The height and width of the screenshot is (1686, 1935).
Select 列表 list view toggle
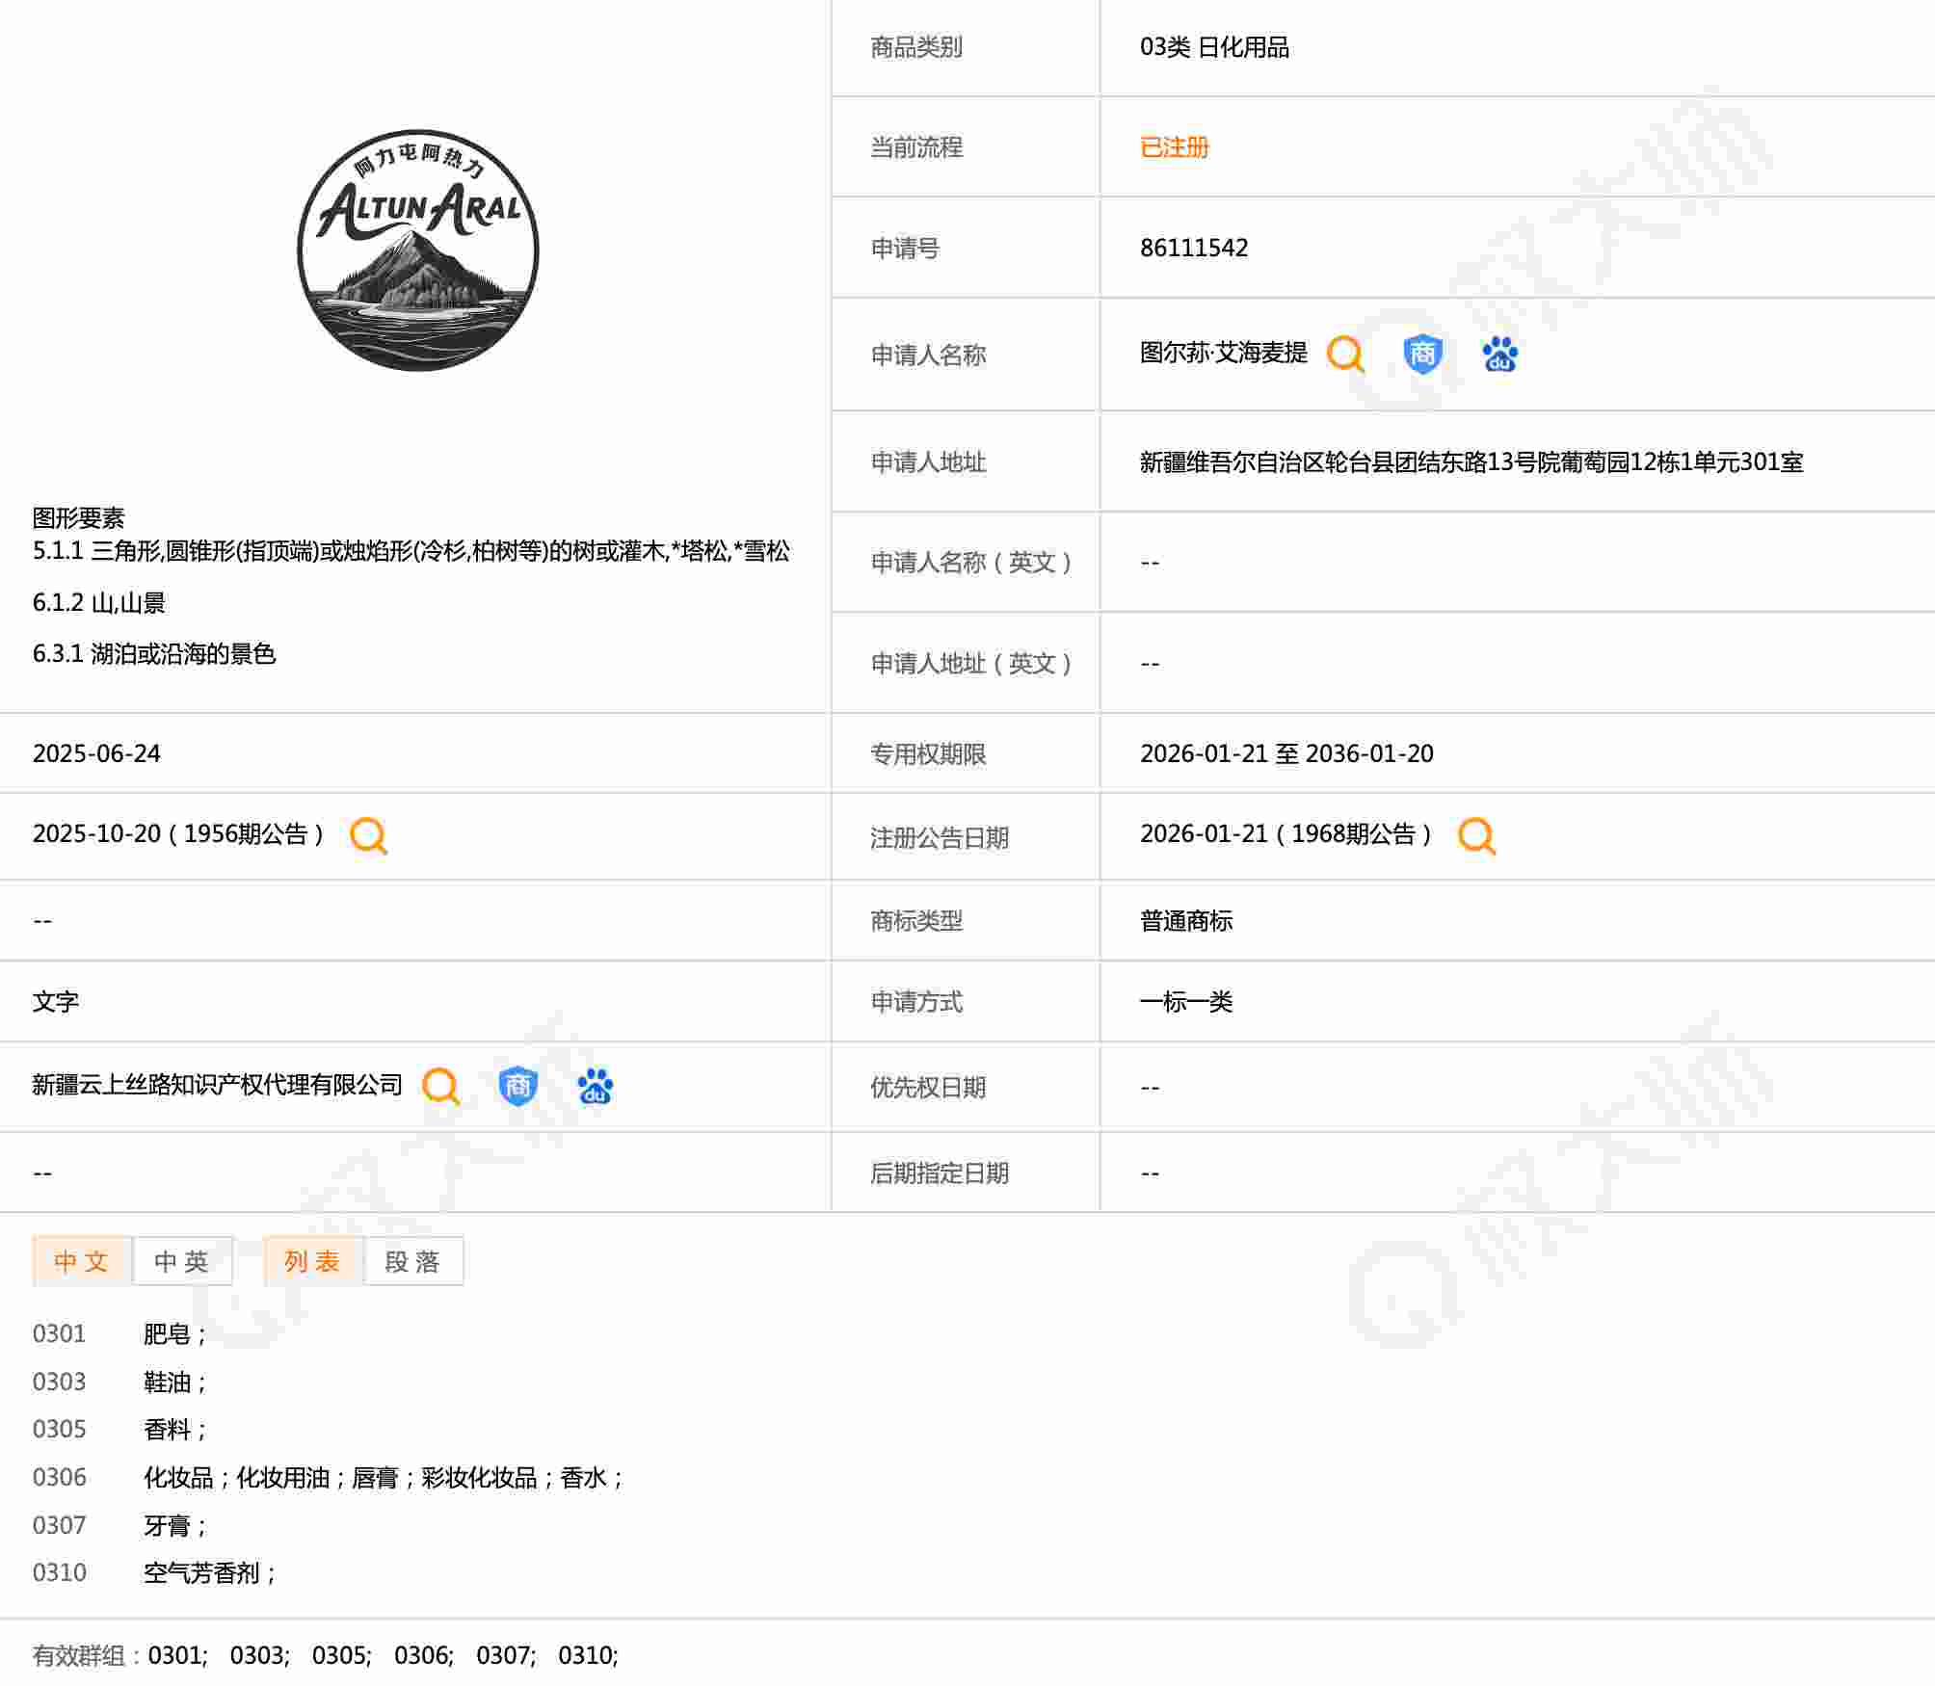313,1261
